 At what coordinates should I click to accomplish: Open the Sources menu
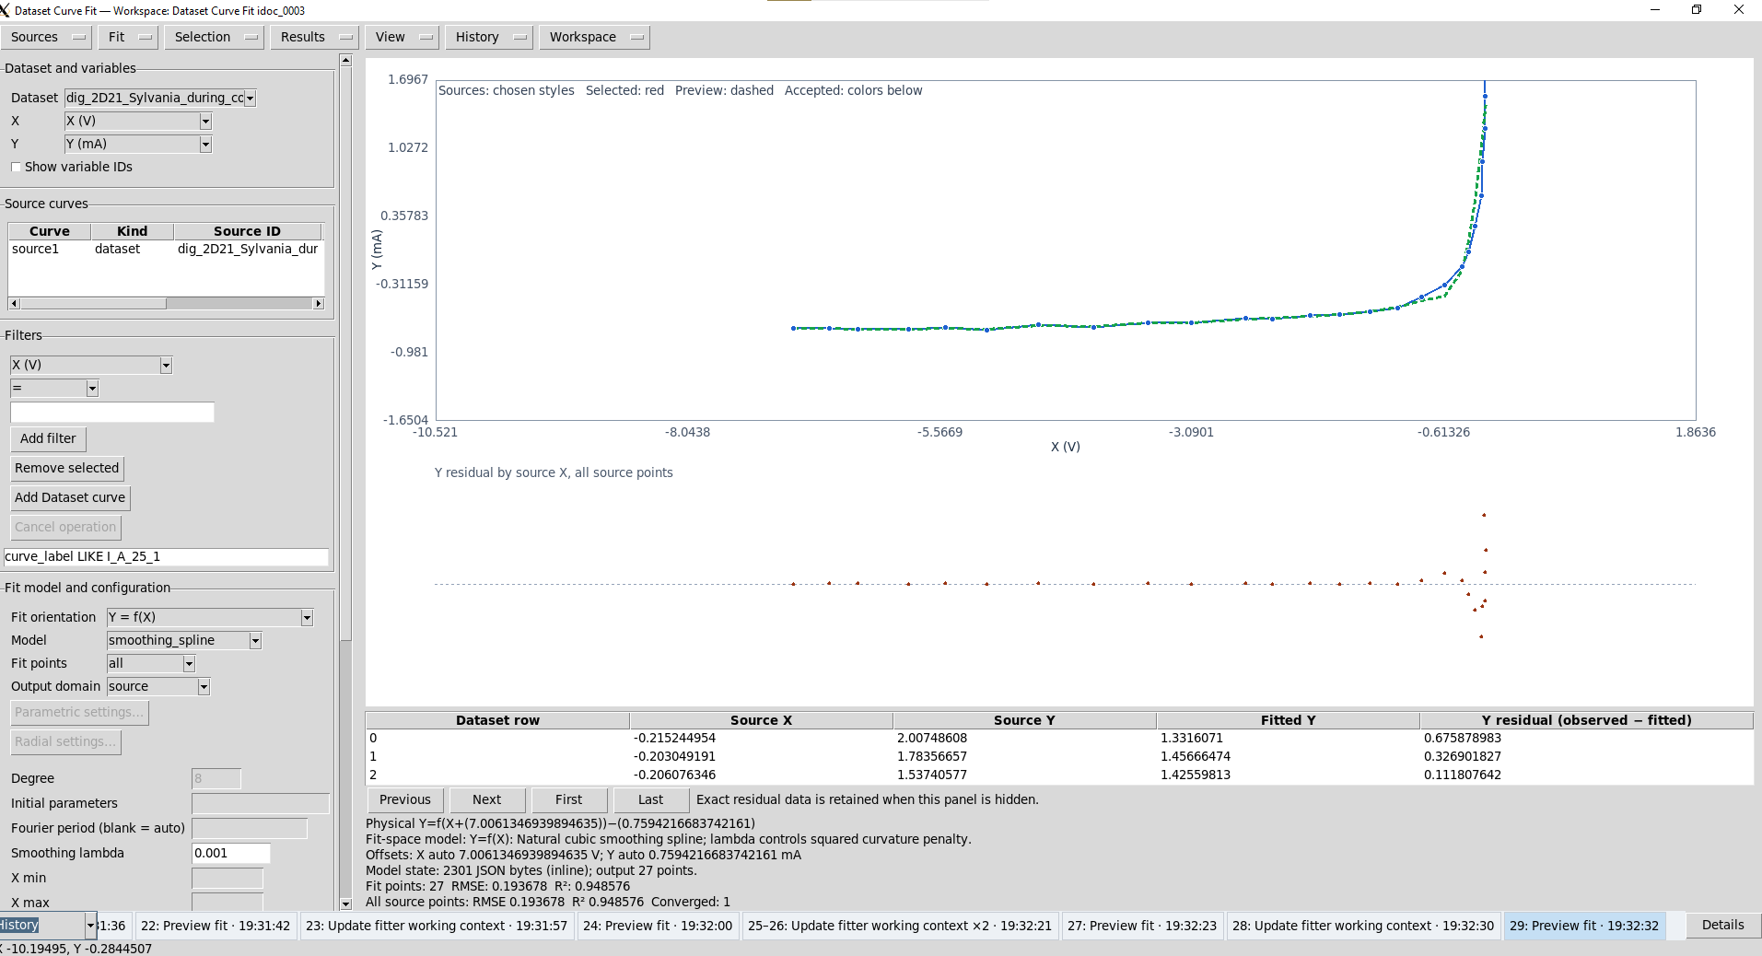46,37
